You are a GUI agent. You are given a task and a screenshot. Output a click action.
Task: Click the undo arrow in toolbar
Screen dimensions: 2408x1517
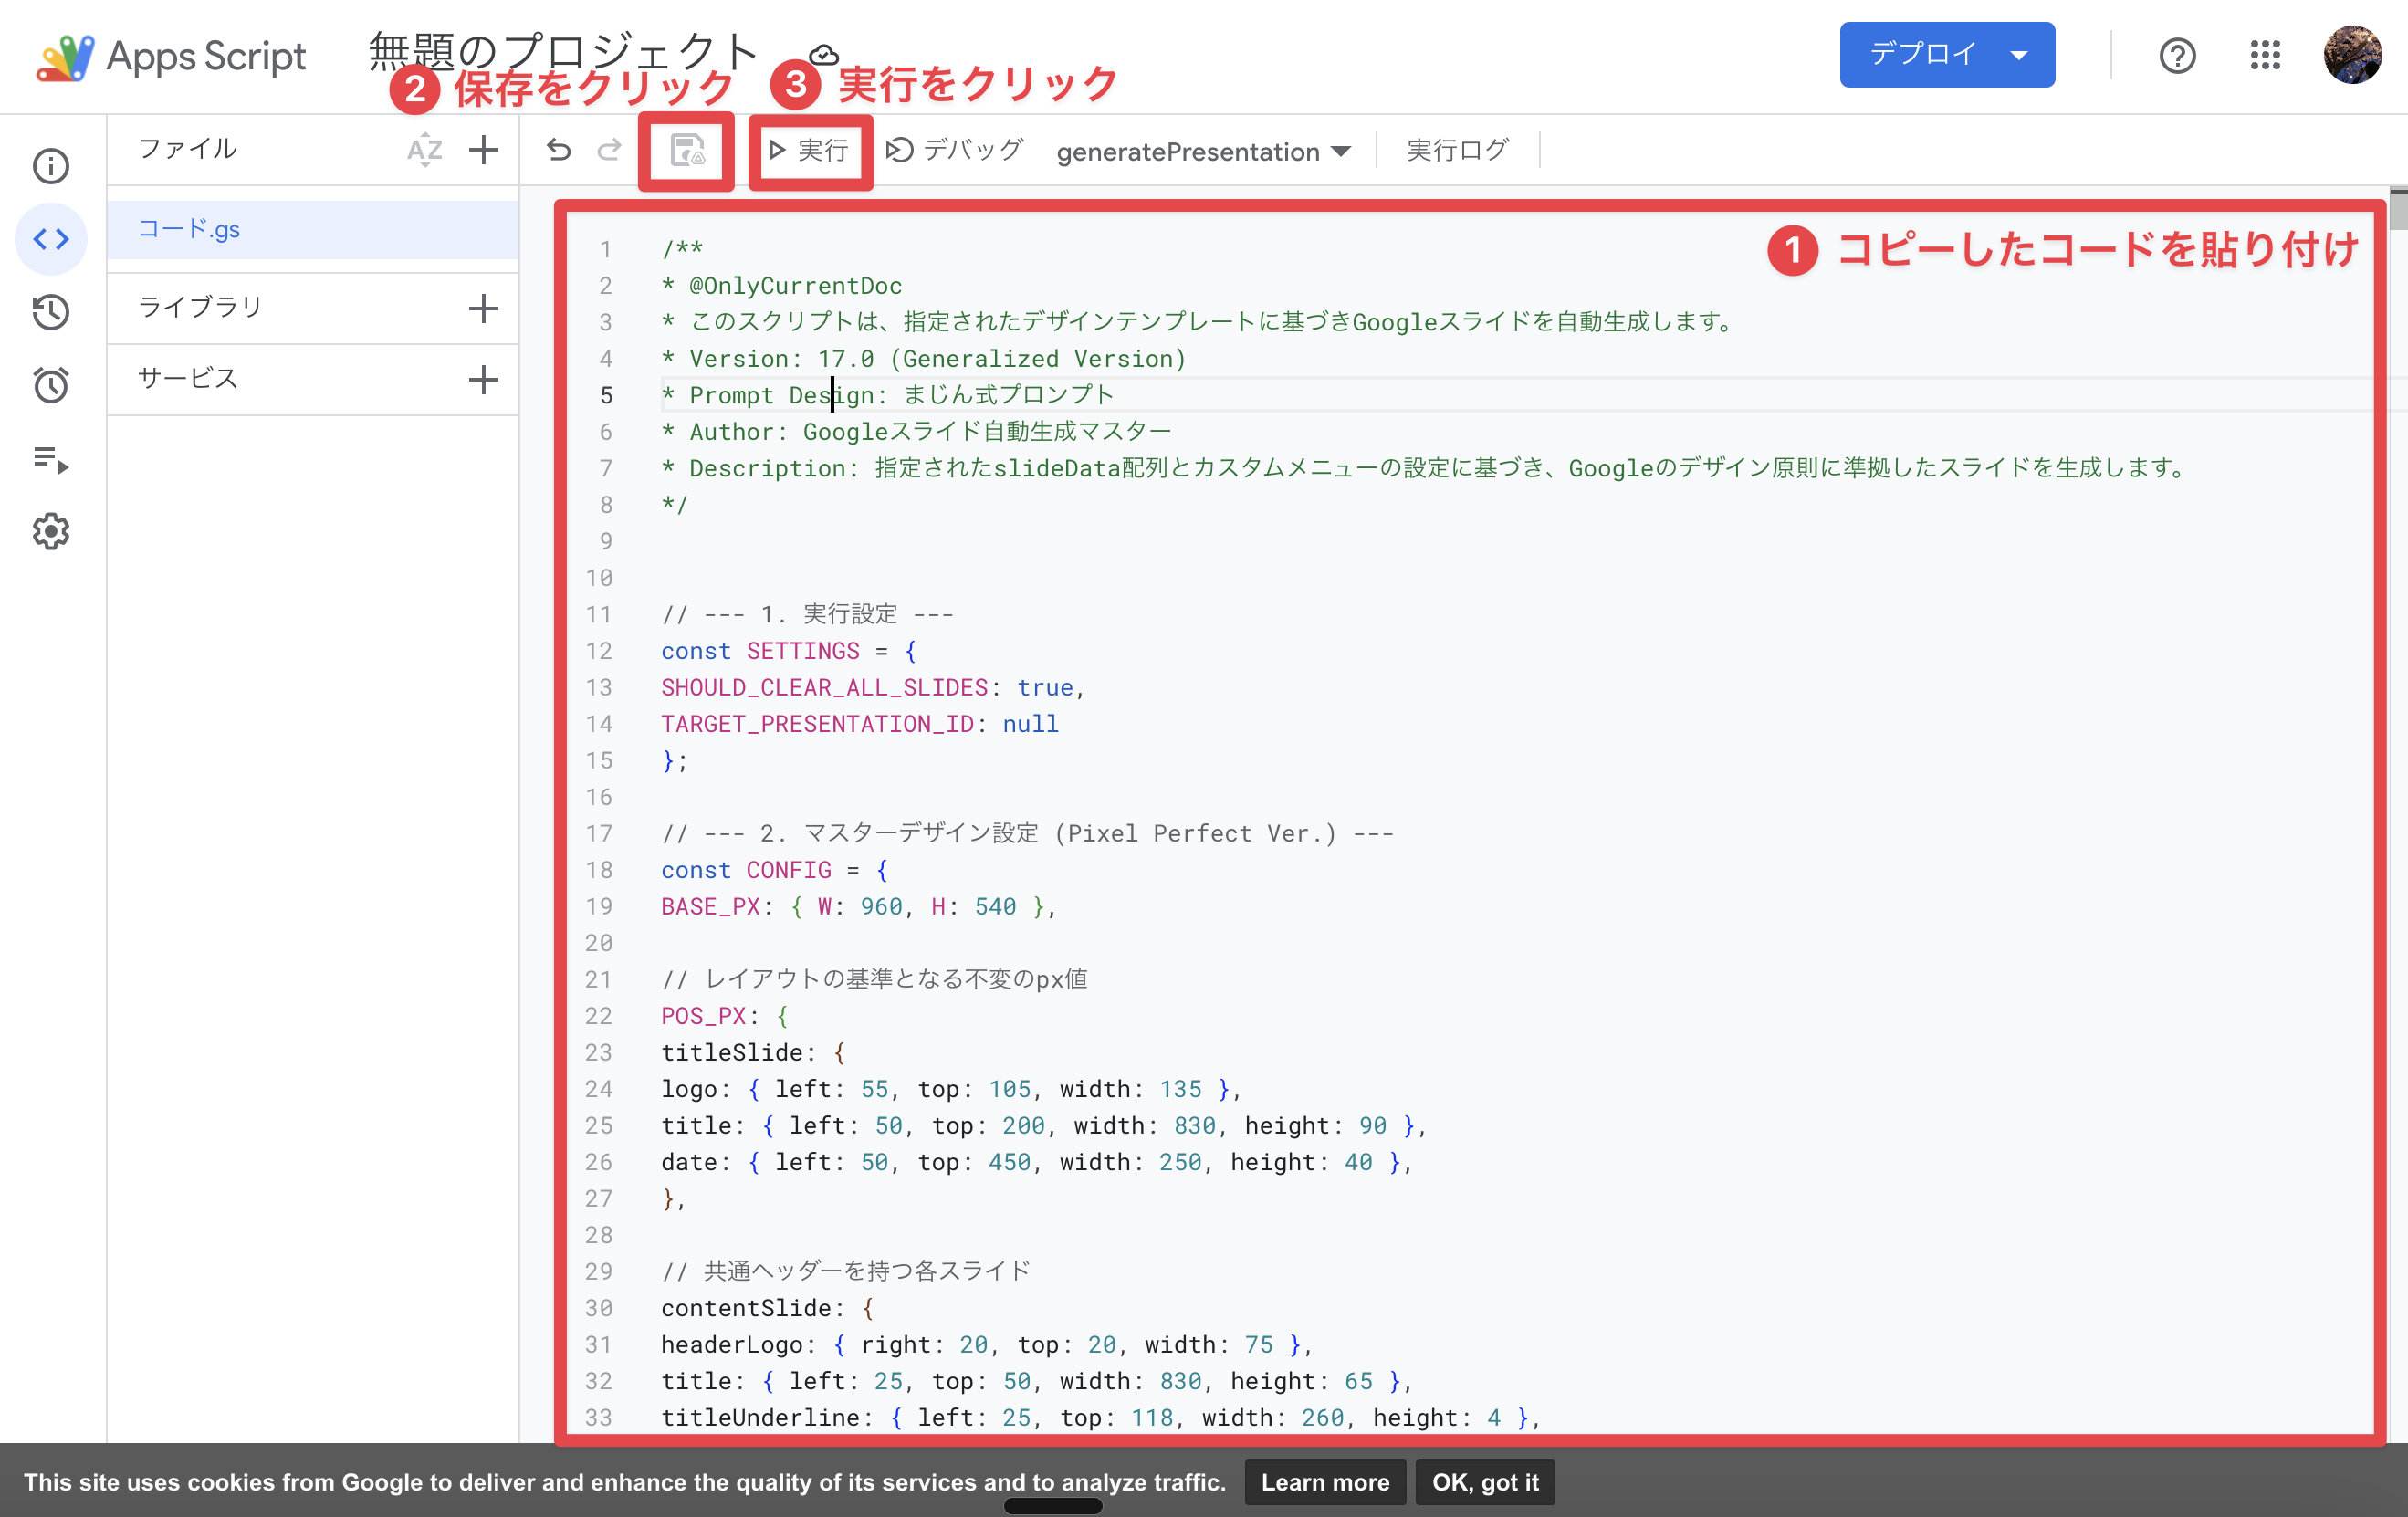tap(558, 151)
